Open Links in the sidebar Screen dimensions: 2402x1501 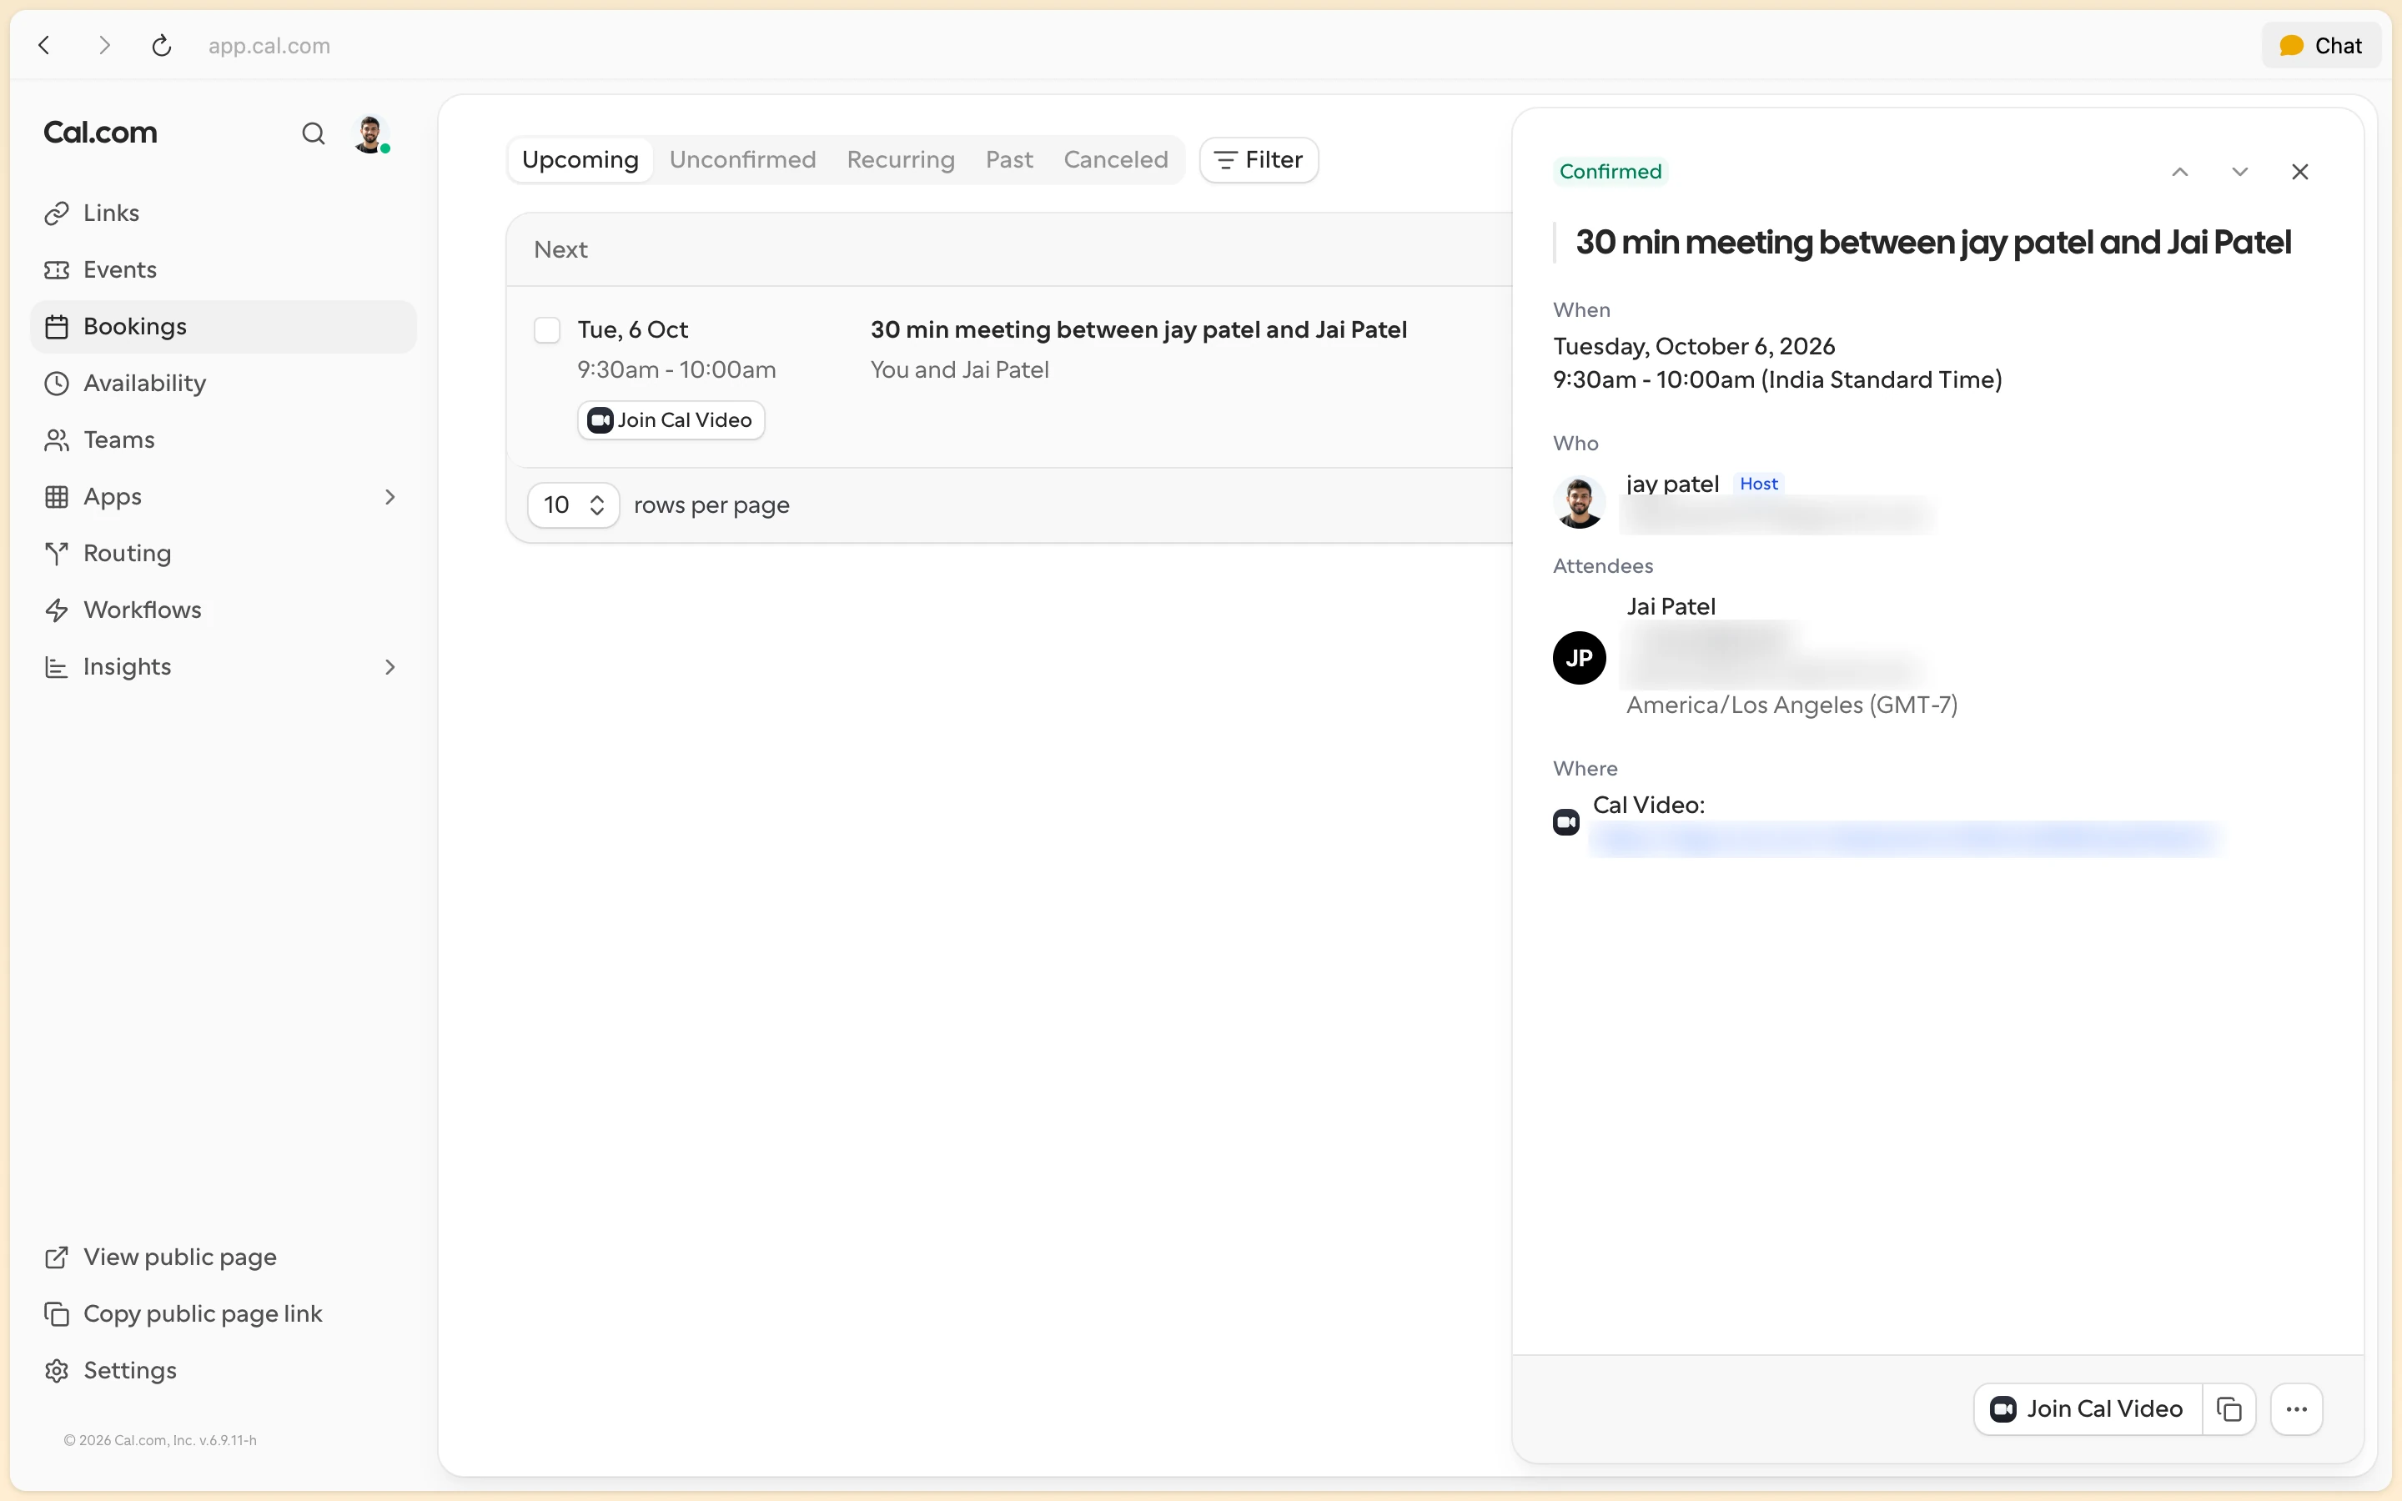click(x=224, y=213)
